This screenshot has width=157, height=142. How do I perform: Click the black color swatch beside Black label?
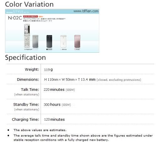[x=47, y=49]
